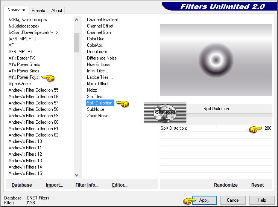Click the Import... button
This screenshot has height=207, width=278.
55,185
